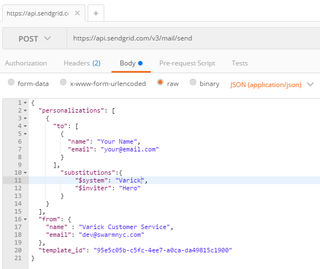Viewport: 320px width, 269px height.
Task: Click the "your@email.com" value
Action: click(130, 149)
